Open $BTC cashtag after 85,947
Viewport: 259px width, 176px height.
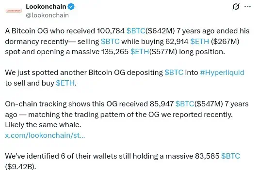click(x=185, y=104)
